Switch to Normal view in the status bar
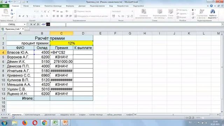 187,118
